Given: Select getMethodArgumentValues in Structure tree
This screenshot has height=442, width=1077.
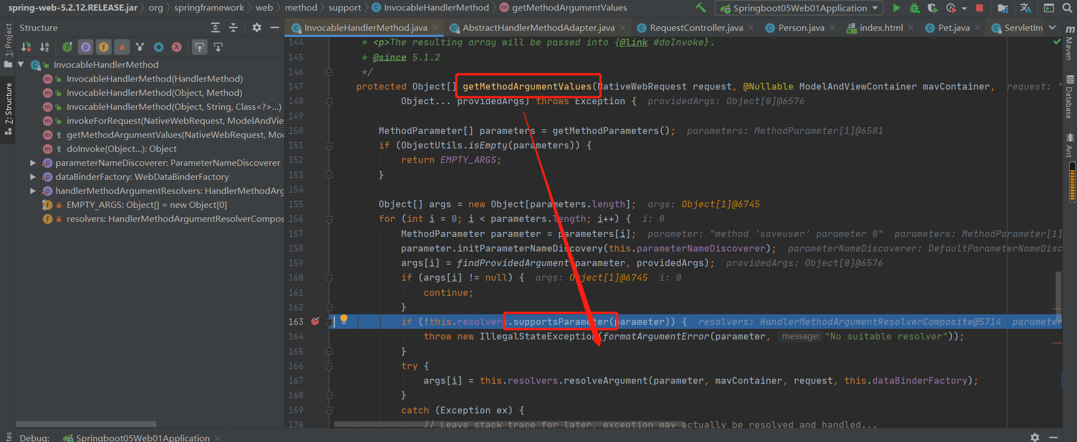Looking at the screenshot, I should click(175, 135).
